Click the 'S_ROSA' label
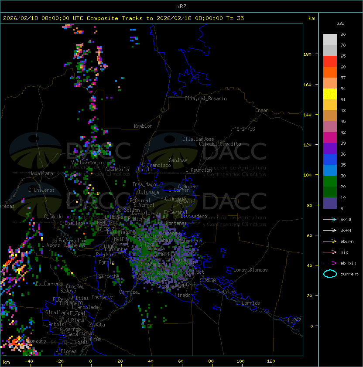Screen dimensions: 363x367 pyautogui.click(x=208, y=280)
